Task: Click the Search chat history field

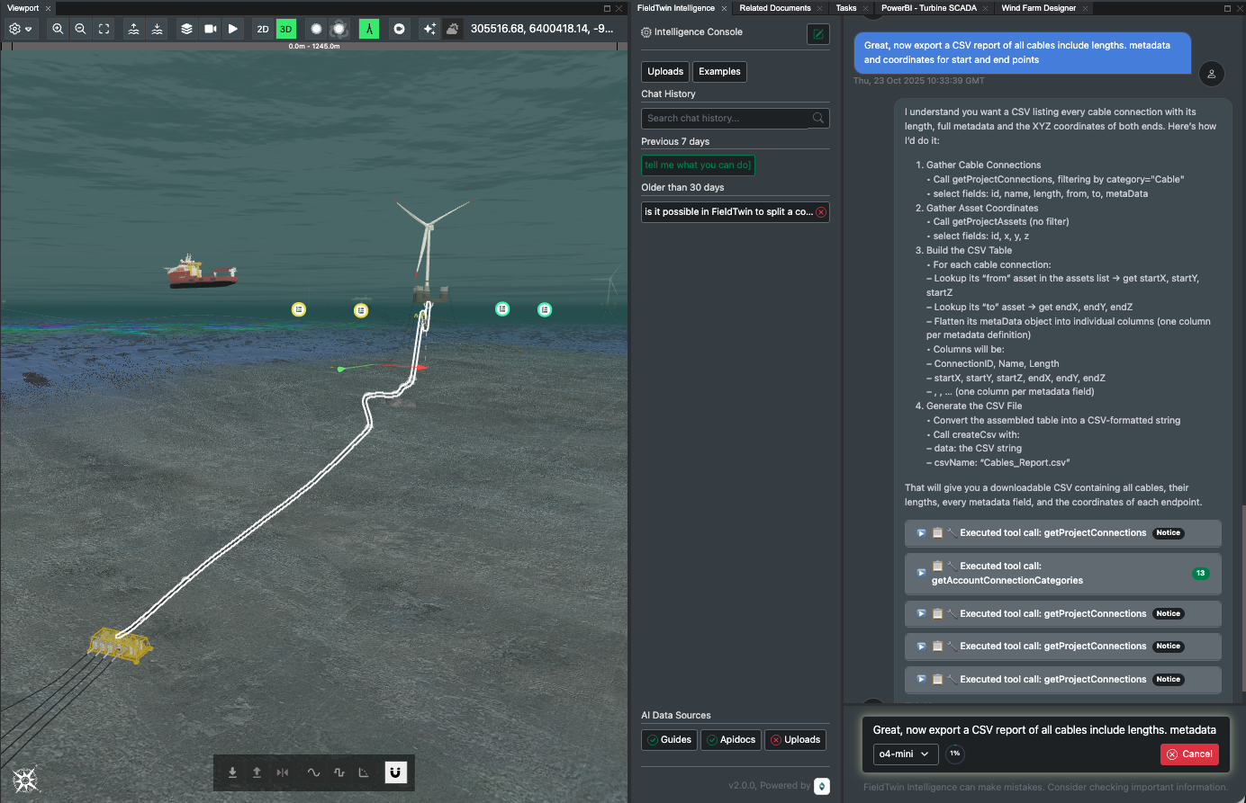Action: point(727,118)
